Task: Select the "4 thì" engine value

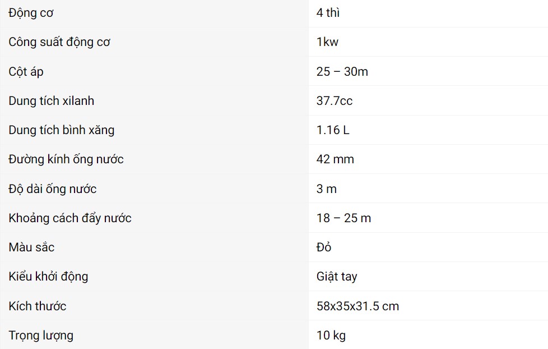Action: (328, 13)
